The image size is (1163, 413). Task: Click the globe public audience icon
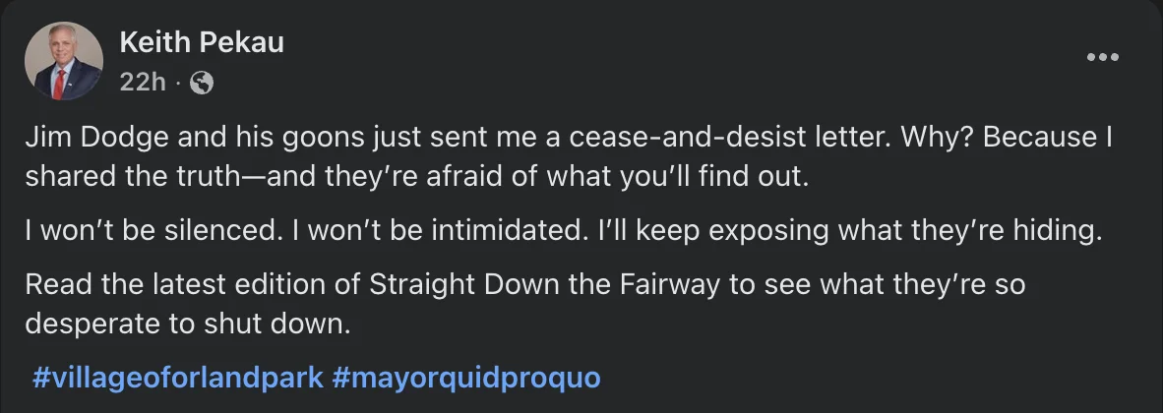(202, 83)
